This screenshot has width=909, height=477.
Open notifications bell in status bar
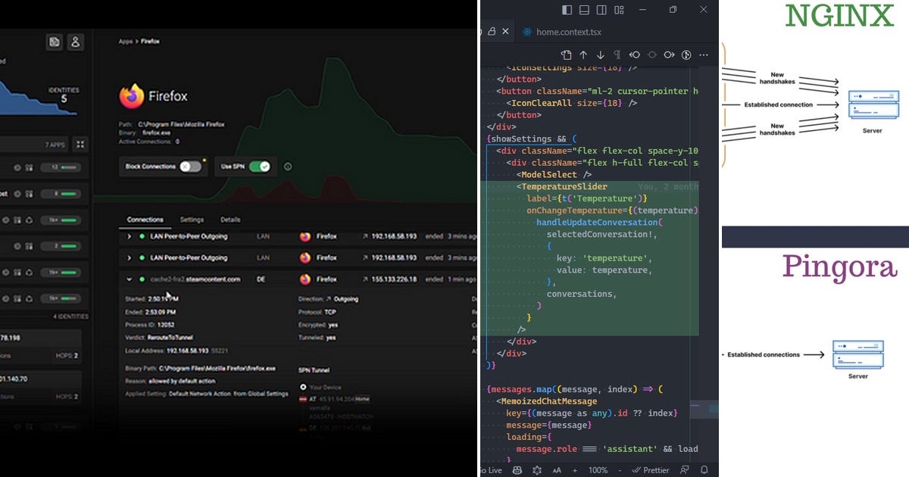click(x=704, y=470)
